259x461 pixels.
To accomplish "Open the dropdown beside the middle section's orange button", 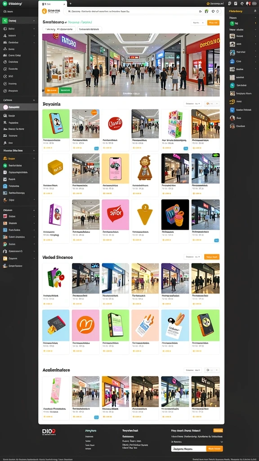I will (193, 257).
